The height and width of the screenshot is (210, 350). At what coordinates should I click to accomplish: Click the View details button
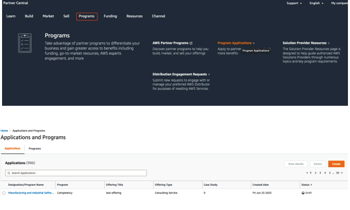tap(296, 164)
